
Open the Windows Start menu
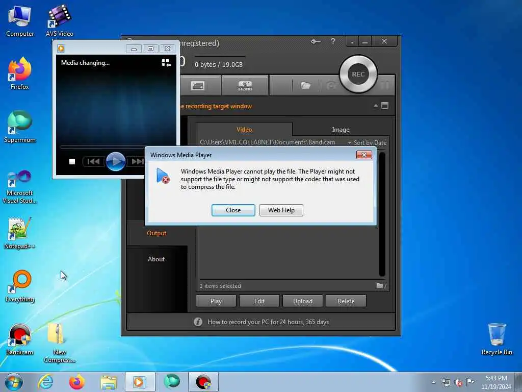14,382
